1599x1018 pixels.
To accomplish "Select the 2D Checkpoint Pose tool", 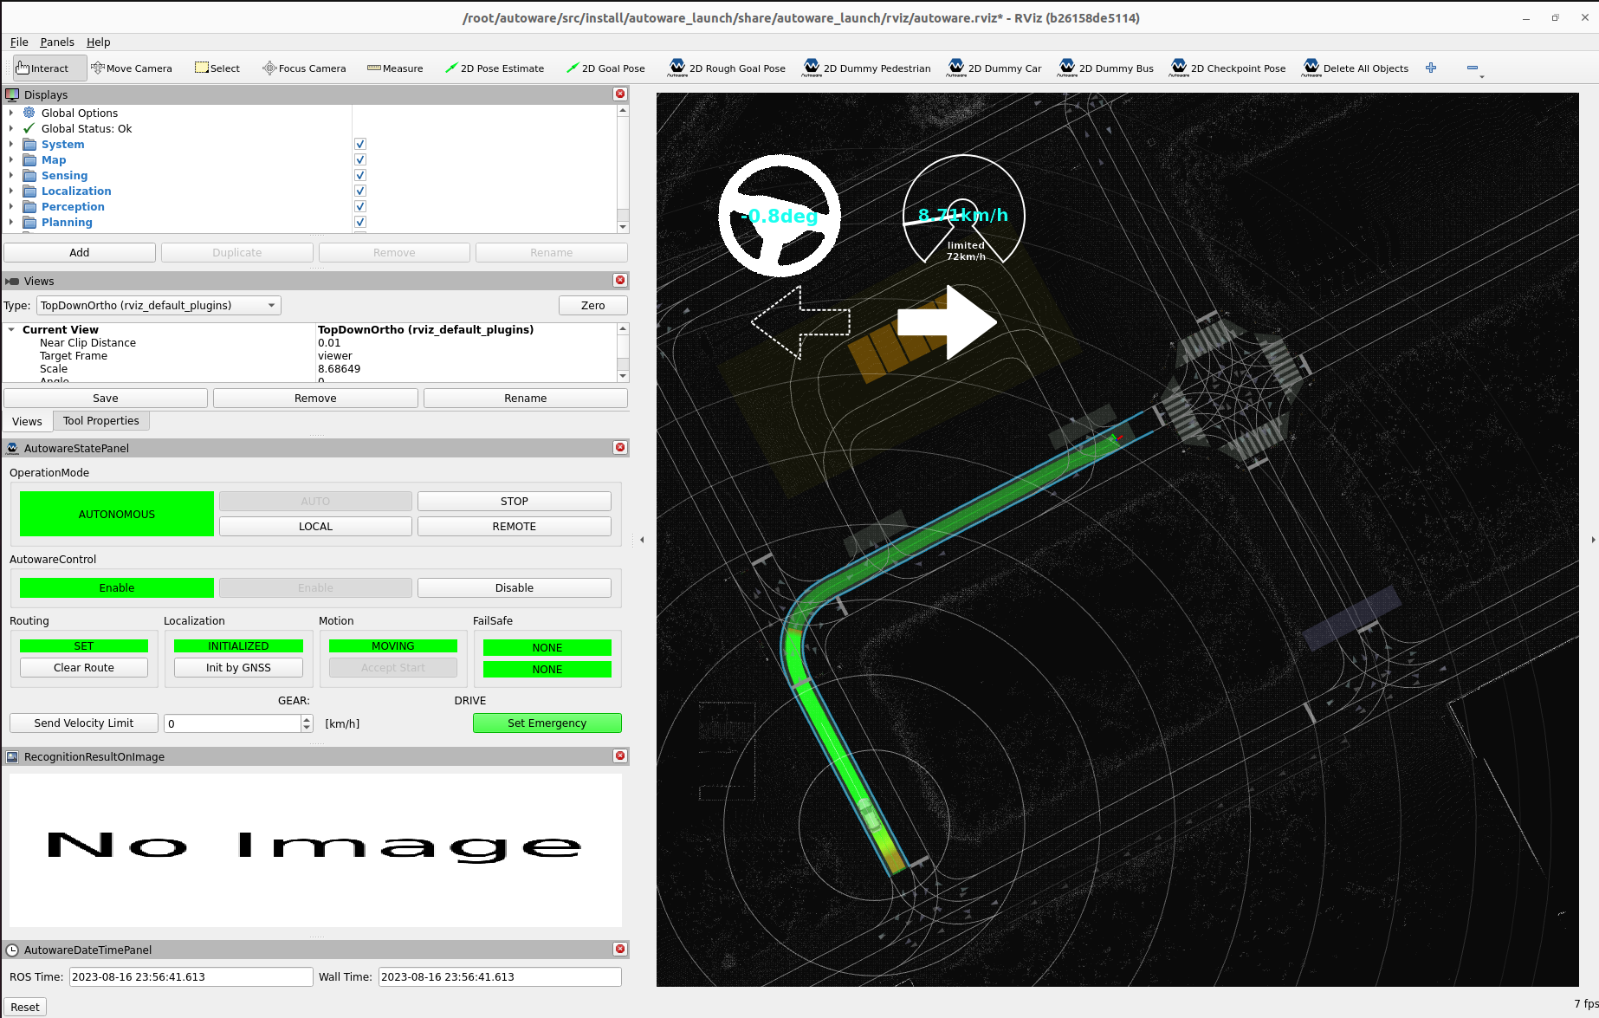I will [1228, 68].
